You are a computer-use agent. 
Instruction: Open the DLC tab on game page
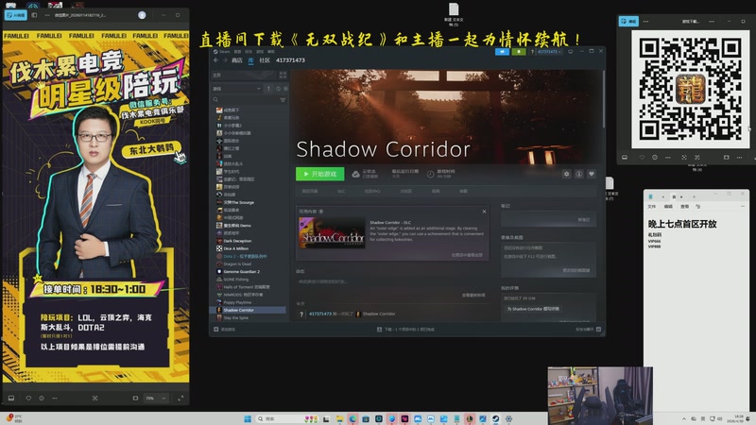[x=341, y=192]
